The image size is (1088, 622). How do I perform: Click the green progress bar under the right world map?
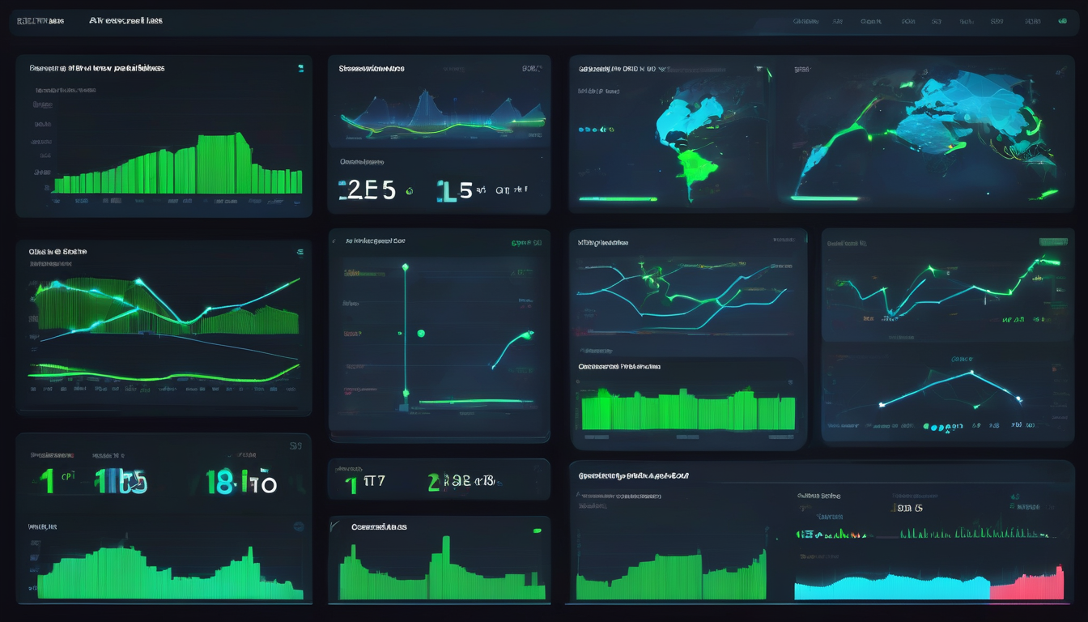coord(825,198)
